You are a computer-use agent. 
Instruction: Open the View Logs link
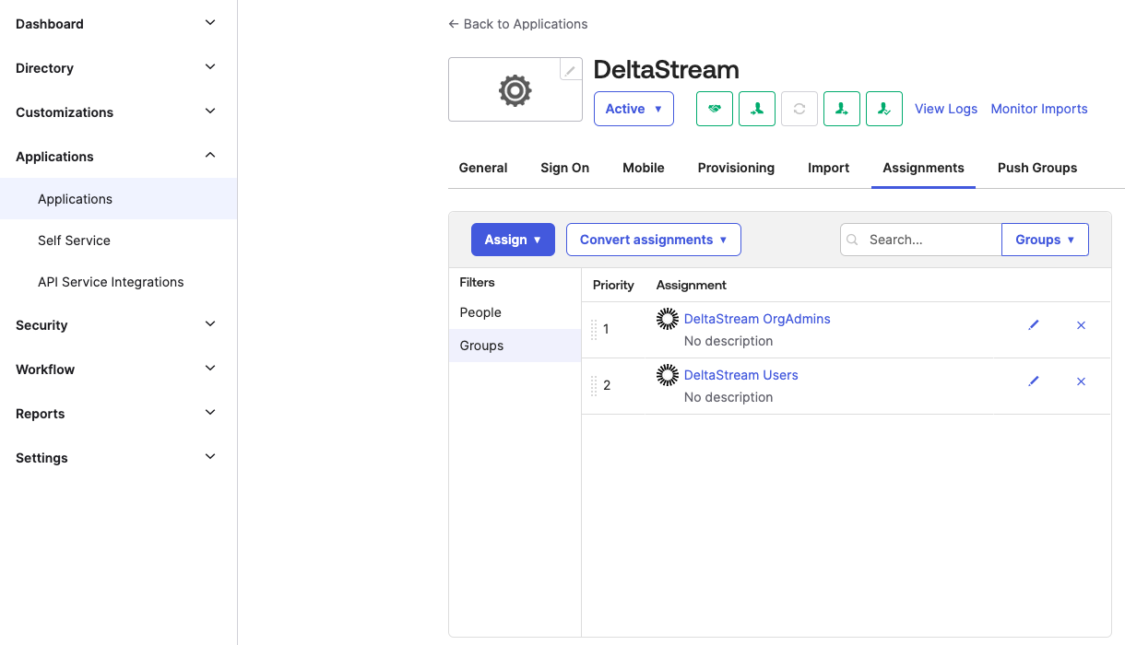pos(945,109)
